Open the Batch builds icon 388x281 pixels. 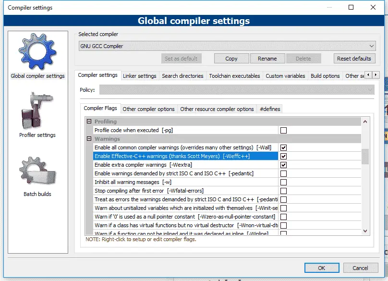(37, 171)
